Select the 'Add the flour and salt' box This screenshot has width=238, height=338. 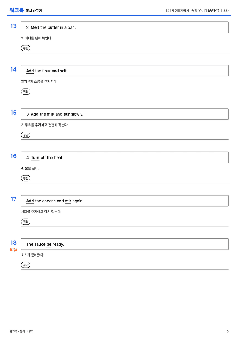pyautogui.click(x=125, y=71)
